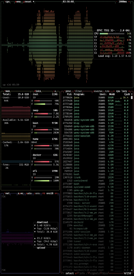
Task: Move process selection down with red down arrow
Action: [76, 273]
